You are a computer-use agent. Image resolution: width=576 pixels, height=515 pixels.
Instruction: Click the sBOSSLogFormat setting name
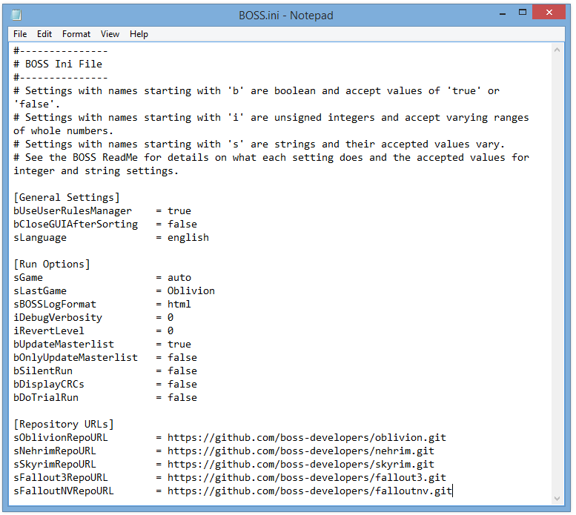point(55,305)
